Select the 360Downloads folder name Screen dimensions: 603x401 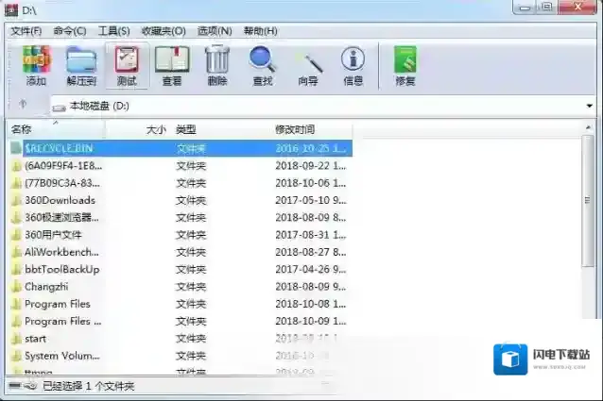tap(60, 200)
